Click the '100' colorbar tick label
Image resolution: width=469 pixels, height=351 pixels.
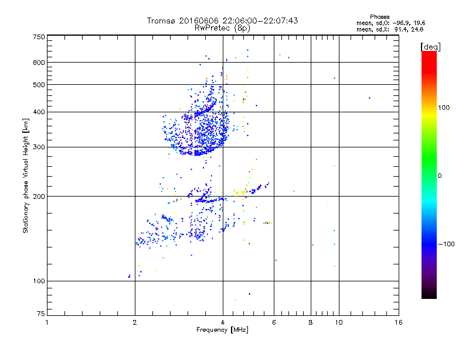point(444,108)
